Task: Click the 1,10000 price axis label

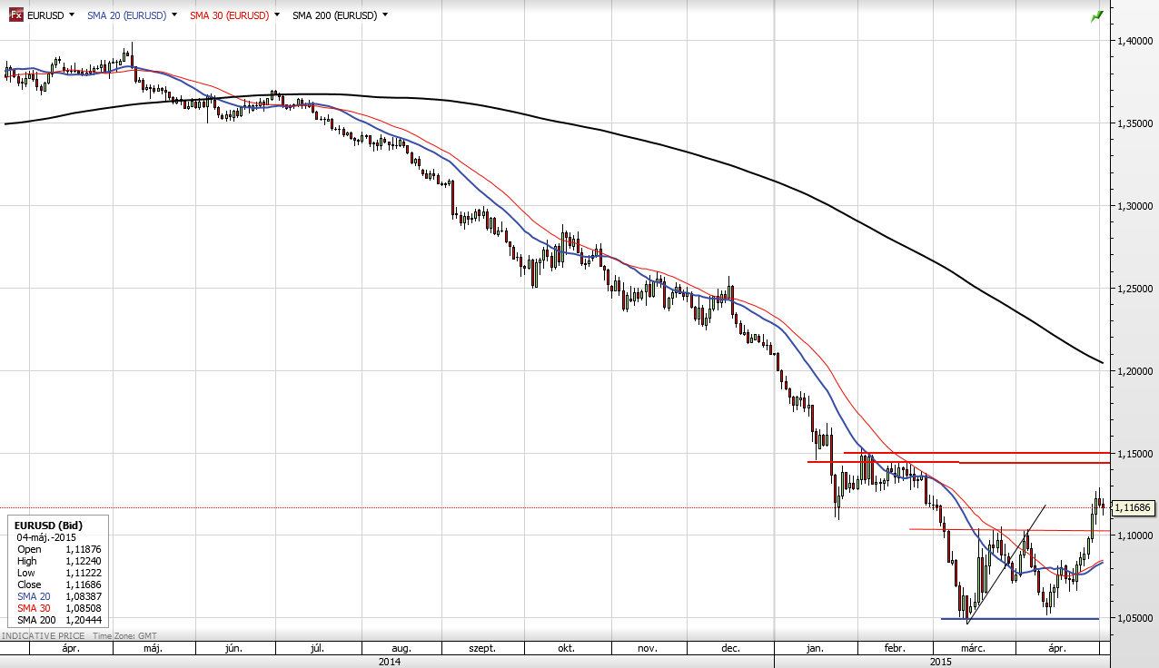Action: (1136, 536)
